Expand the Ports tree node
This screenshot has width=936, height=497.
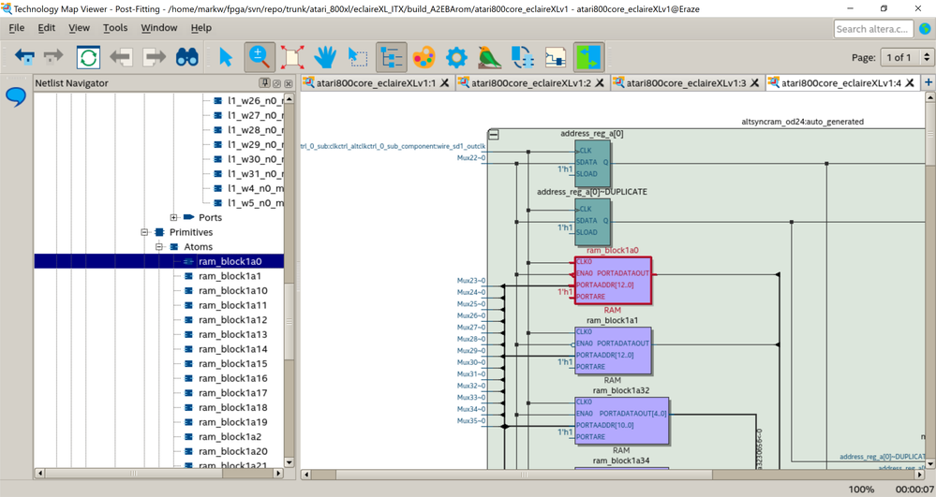(173, 218)
